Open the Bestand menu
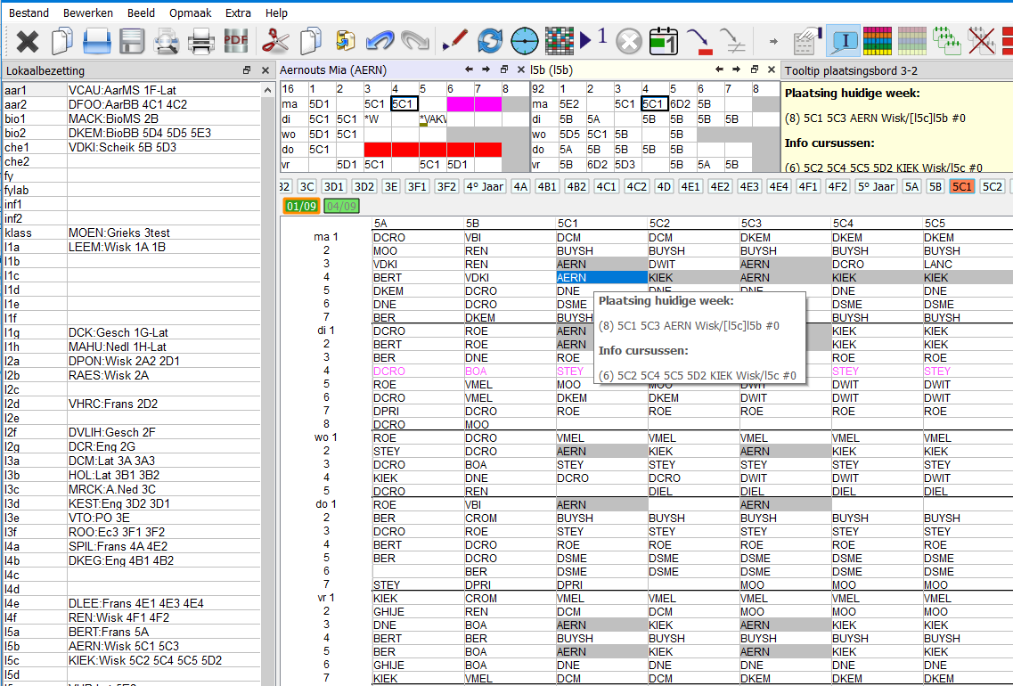The height and width of the screenshot is (686, 1013). pyautogui.click(x=29, y=13)
